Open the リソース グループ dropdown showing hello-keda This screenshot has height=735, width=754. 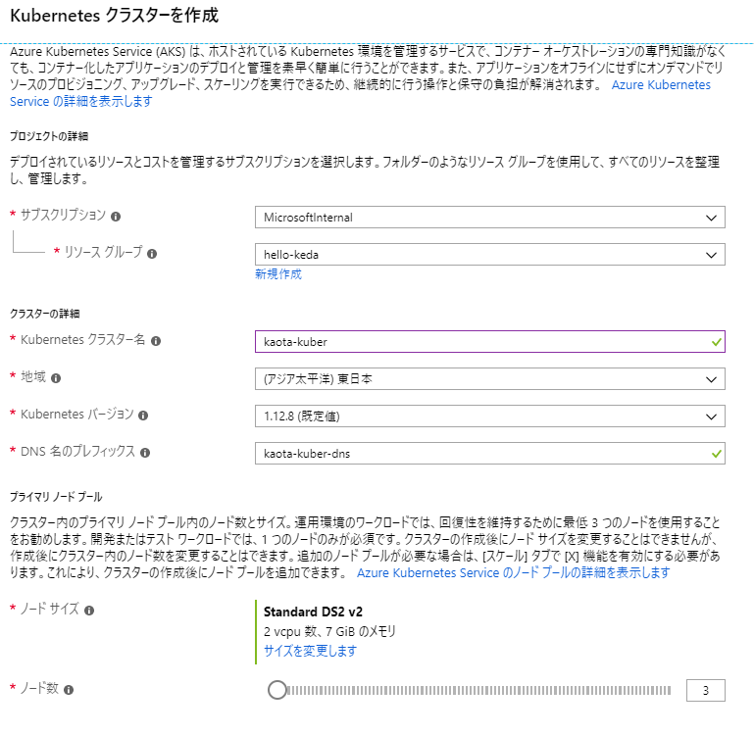point(490,254)
